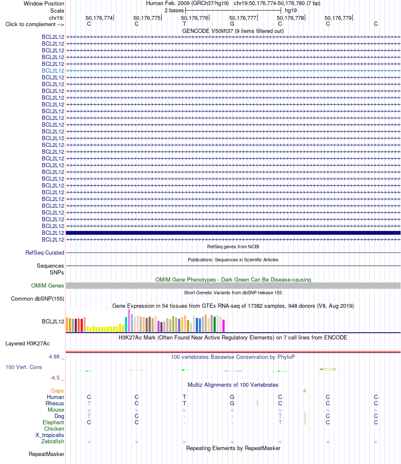The width and height of the screenshot is (401, 464).
Task: Select the Rhesus species row label
Action: click(55, 404)
